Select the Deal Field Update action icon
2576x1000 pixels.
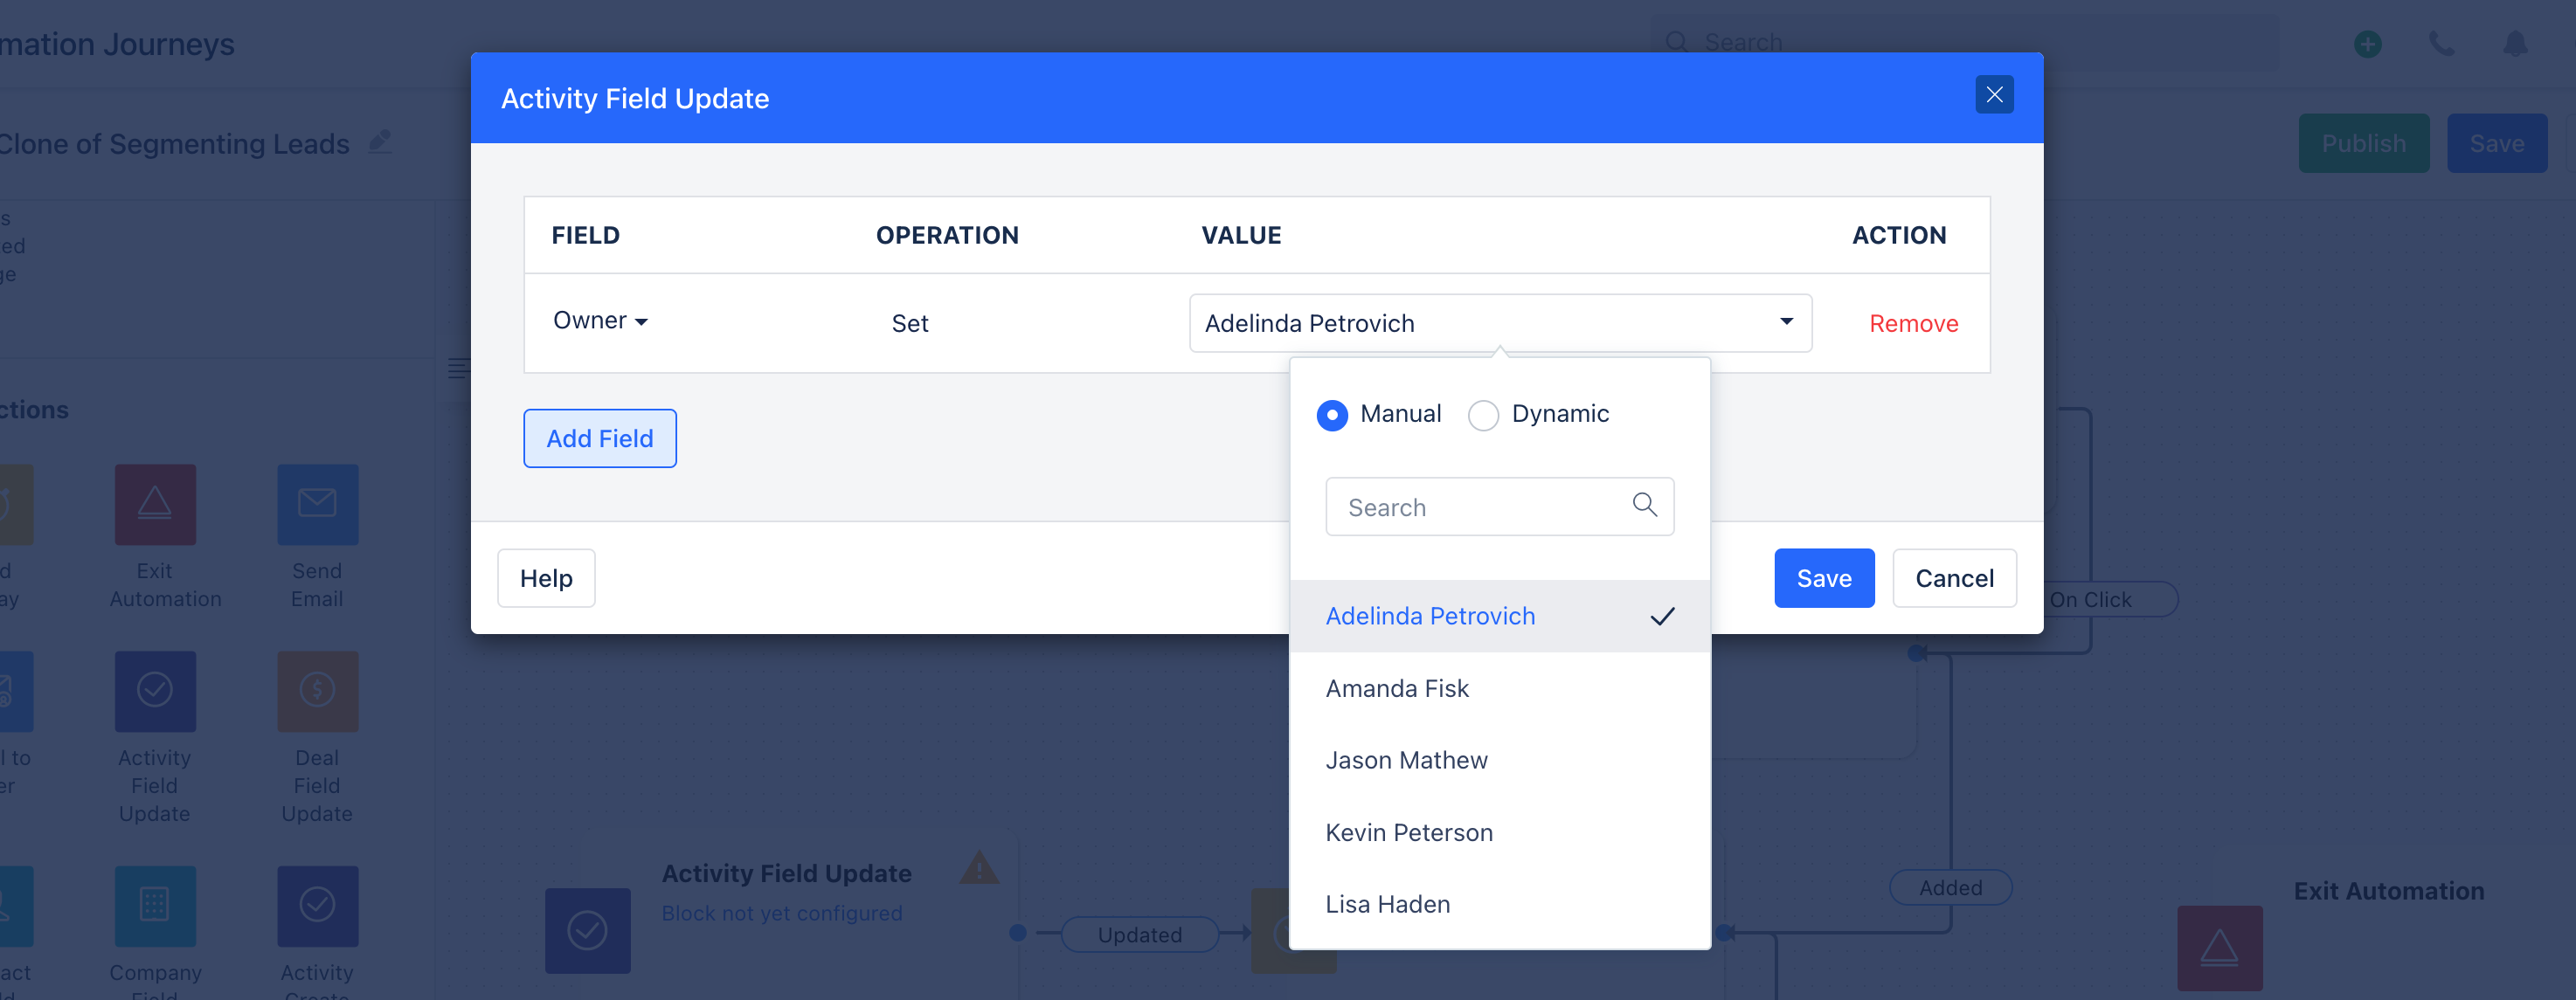pos(317,692)
